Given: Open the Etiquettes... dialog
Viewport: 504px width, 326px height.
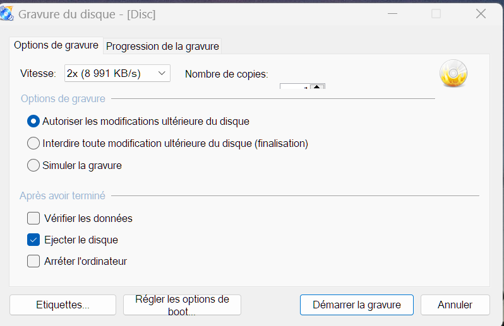Looking at the screenshot, I should tap(63, 305).
